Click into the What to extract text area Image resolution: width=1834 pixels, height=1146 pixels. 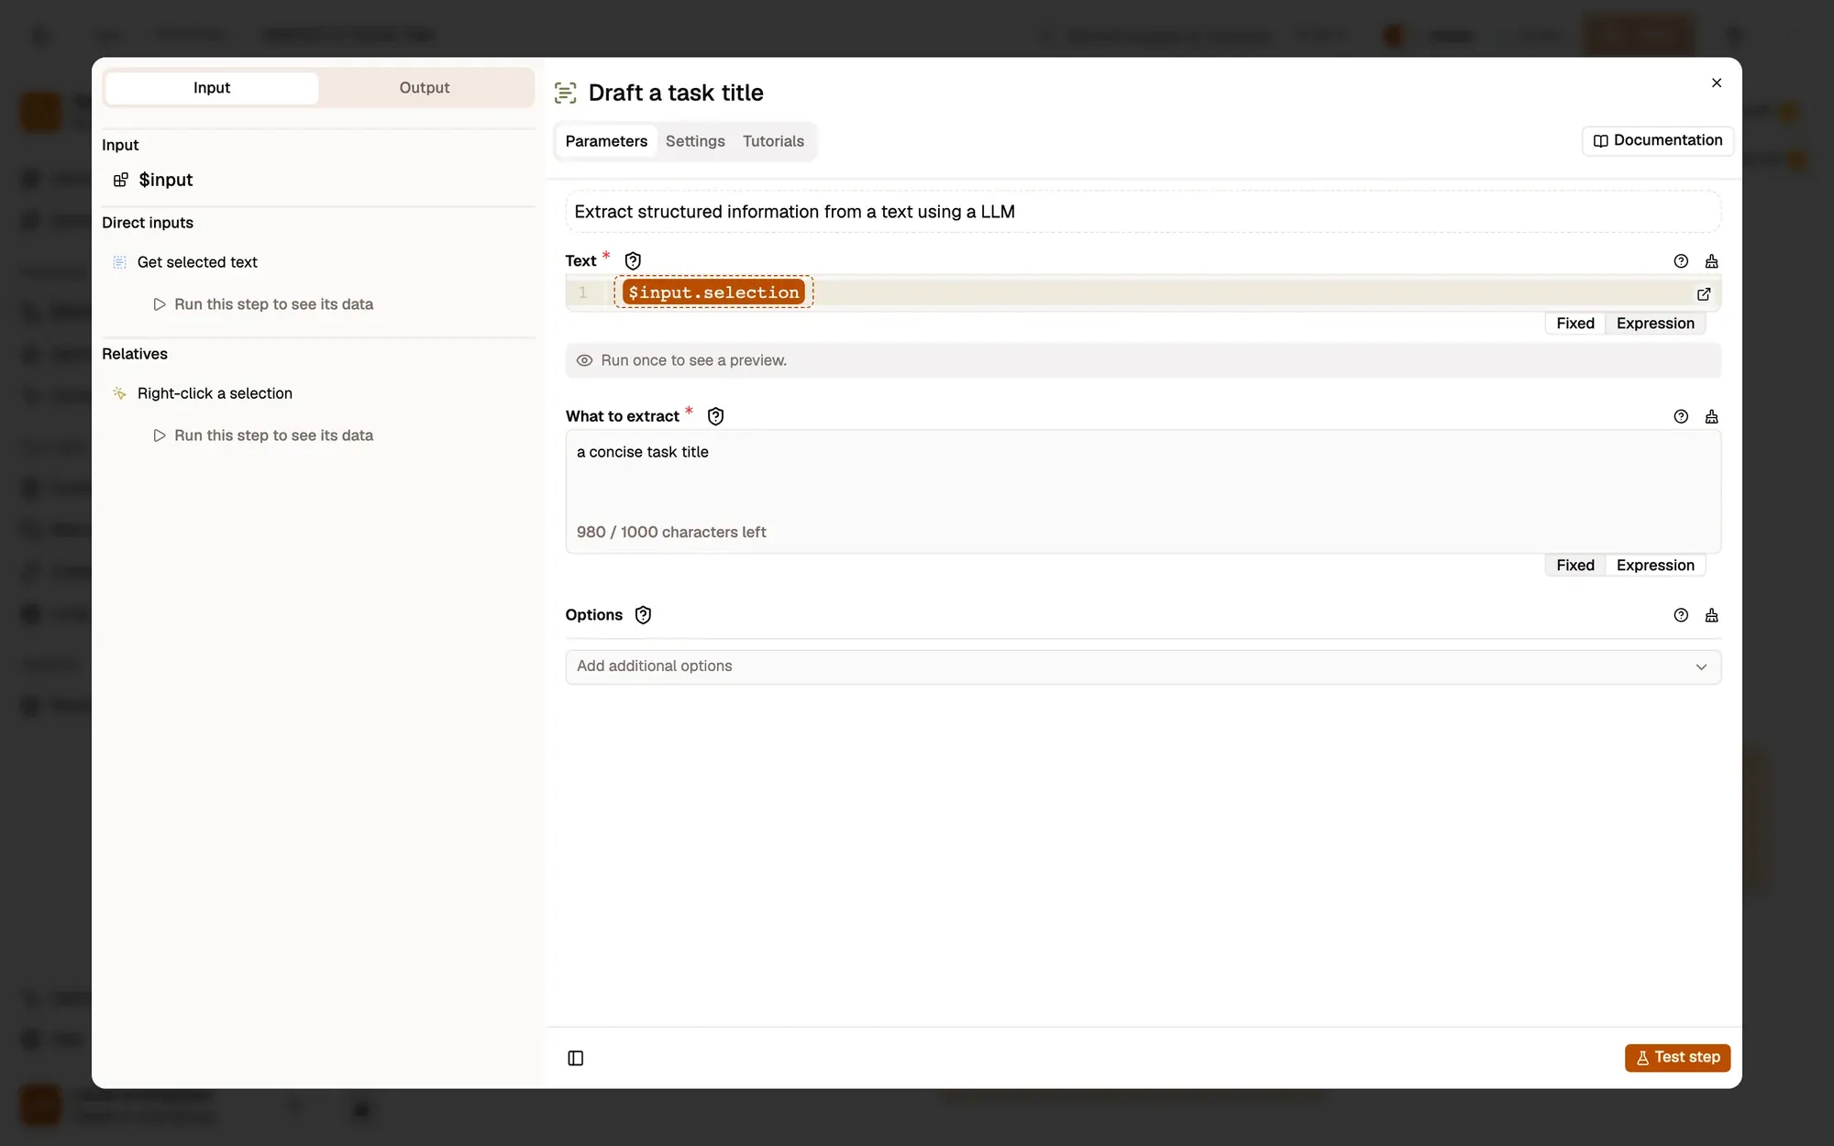point(1143,491)
